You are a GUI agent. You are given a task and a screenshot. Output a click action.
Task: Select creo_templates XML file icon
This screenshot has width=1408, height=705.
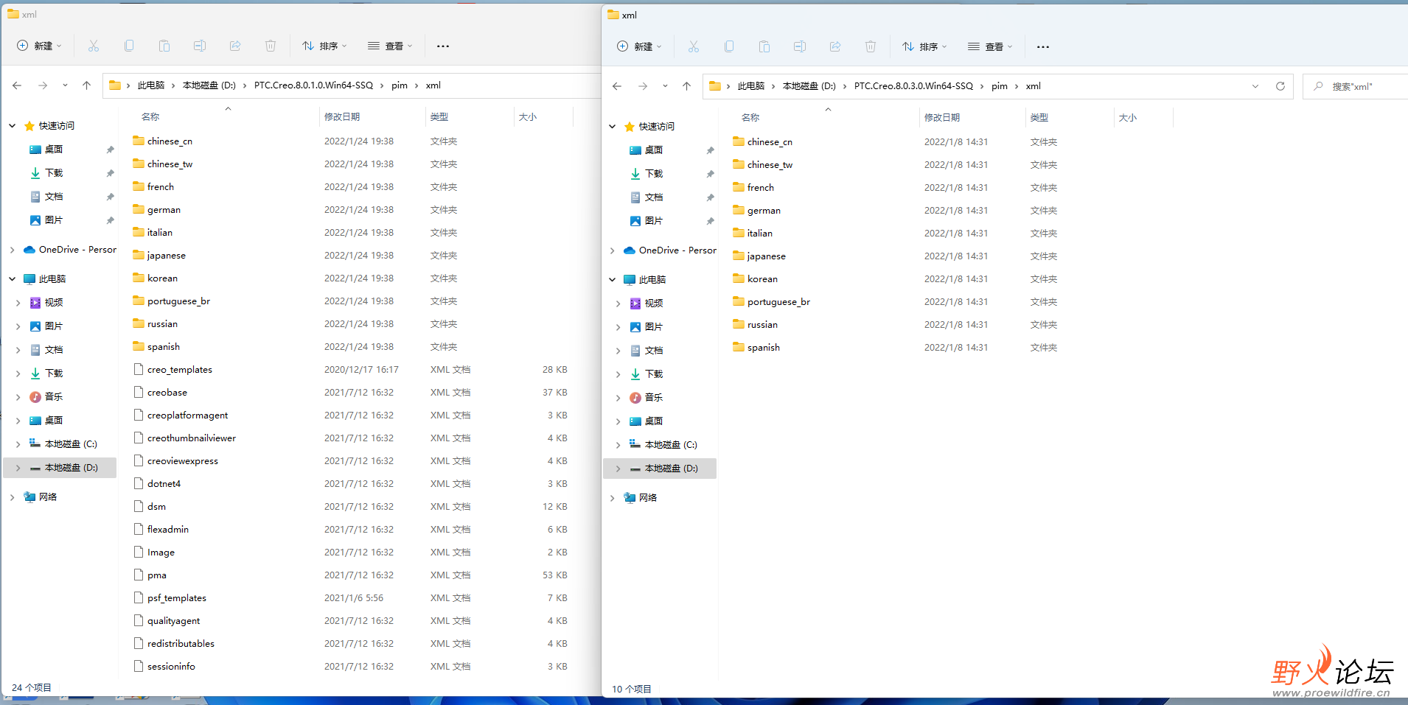point(139,369)
